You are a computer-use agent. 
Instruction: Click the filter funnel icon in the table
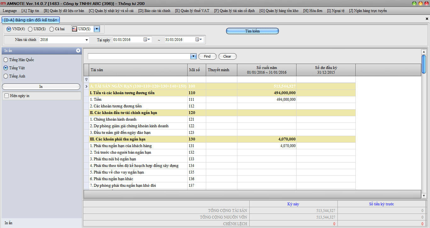click(87, 80)
